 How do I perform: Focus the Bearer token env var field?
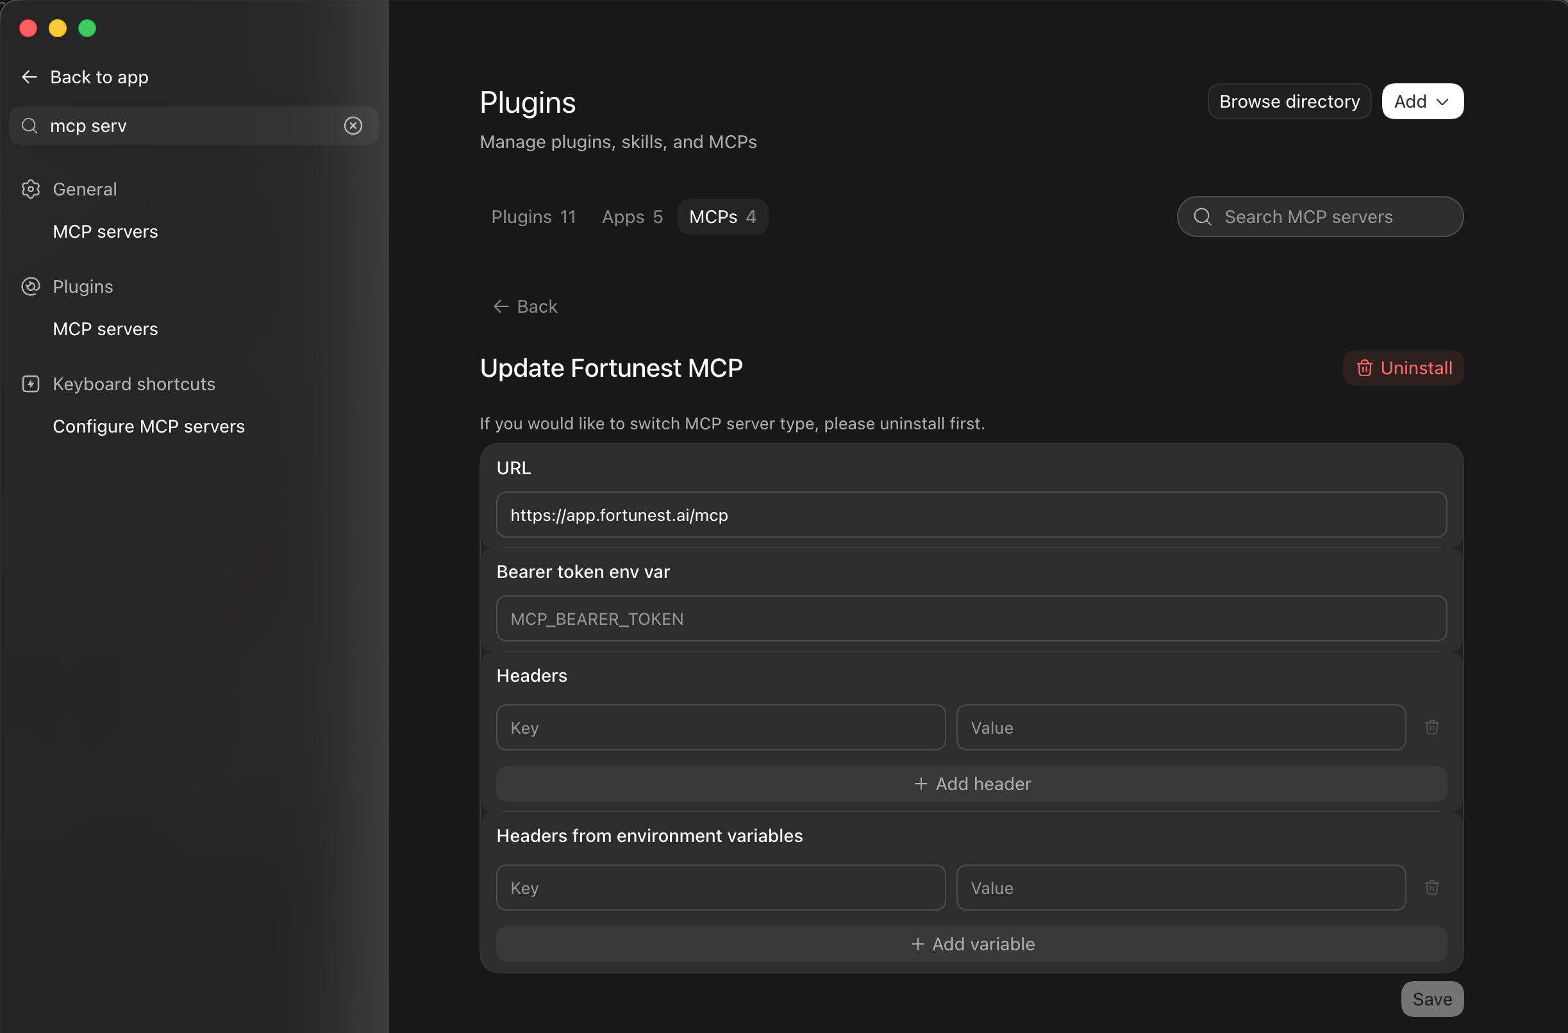click(x=972, y=618)
